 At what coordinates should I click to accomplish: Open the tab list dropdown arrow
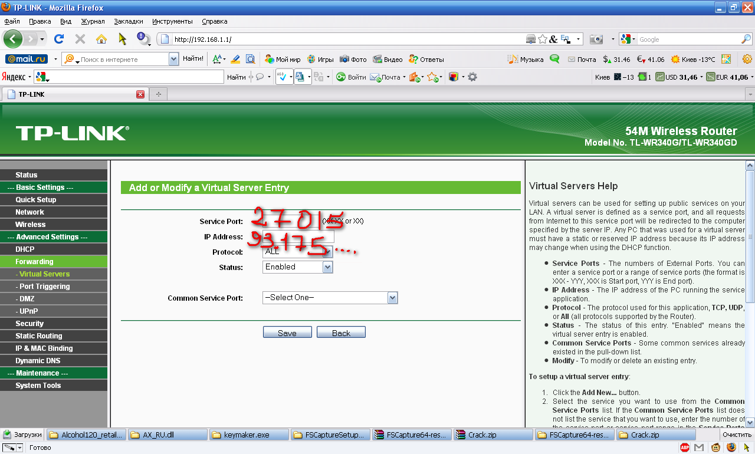(x=750, y=94)
